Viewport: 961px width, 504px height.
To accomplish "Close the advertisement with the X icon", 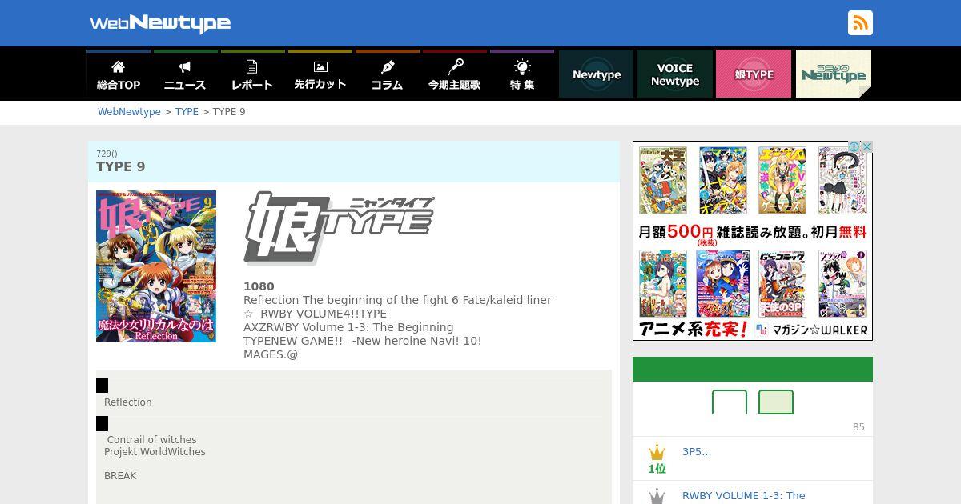I will (x=867, y=147).
